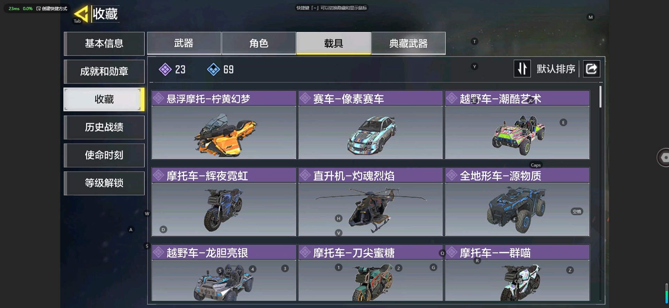Image resolution: width=669 pixels, height=308 pixels.
Task: Open 成就和勋章 from the side menu
Action: tap(104, 72)
